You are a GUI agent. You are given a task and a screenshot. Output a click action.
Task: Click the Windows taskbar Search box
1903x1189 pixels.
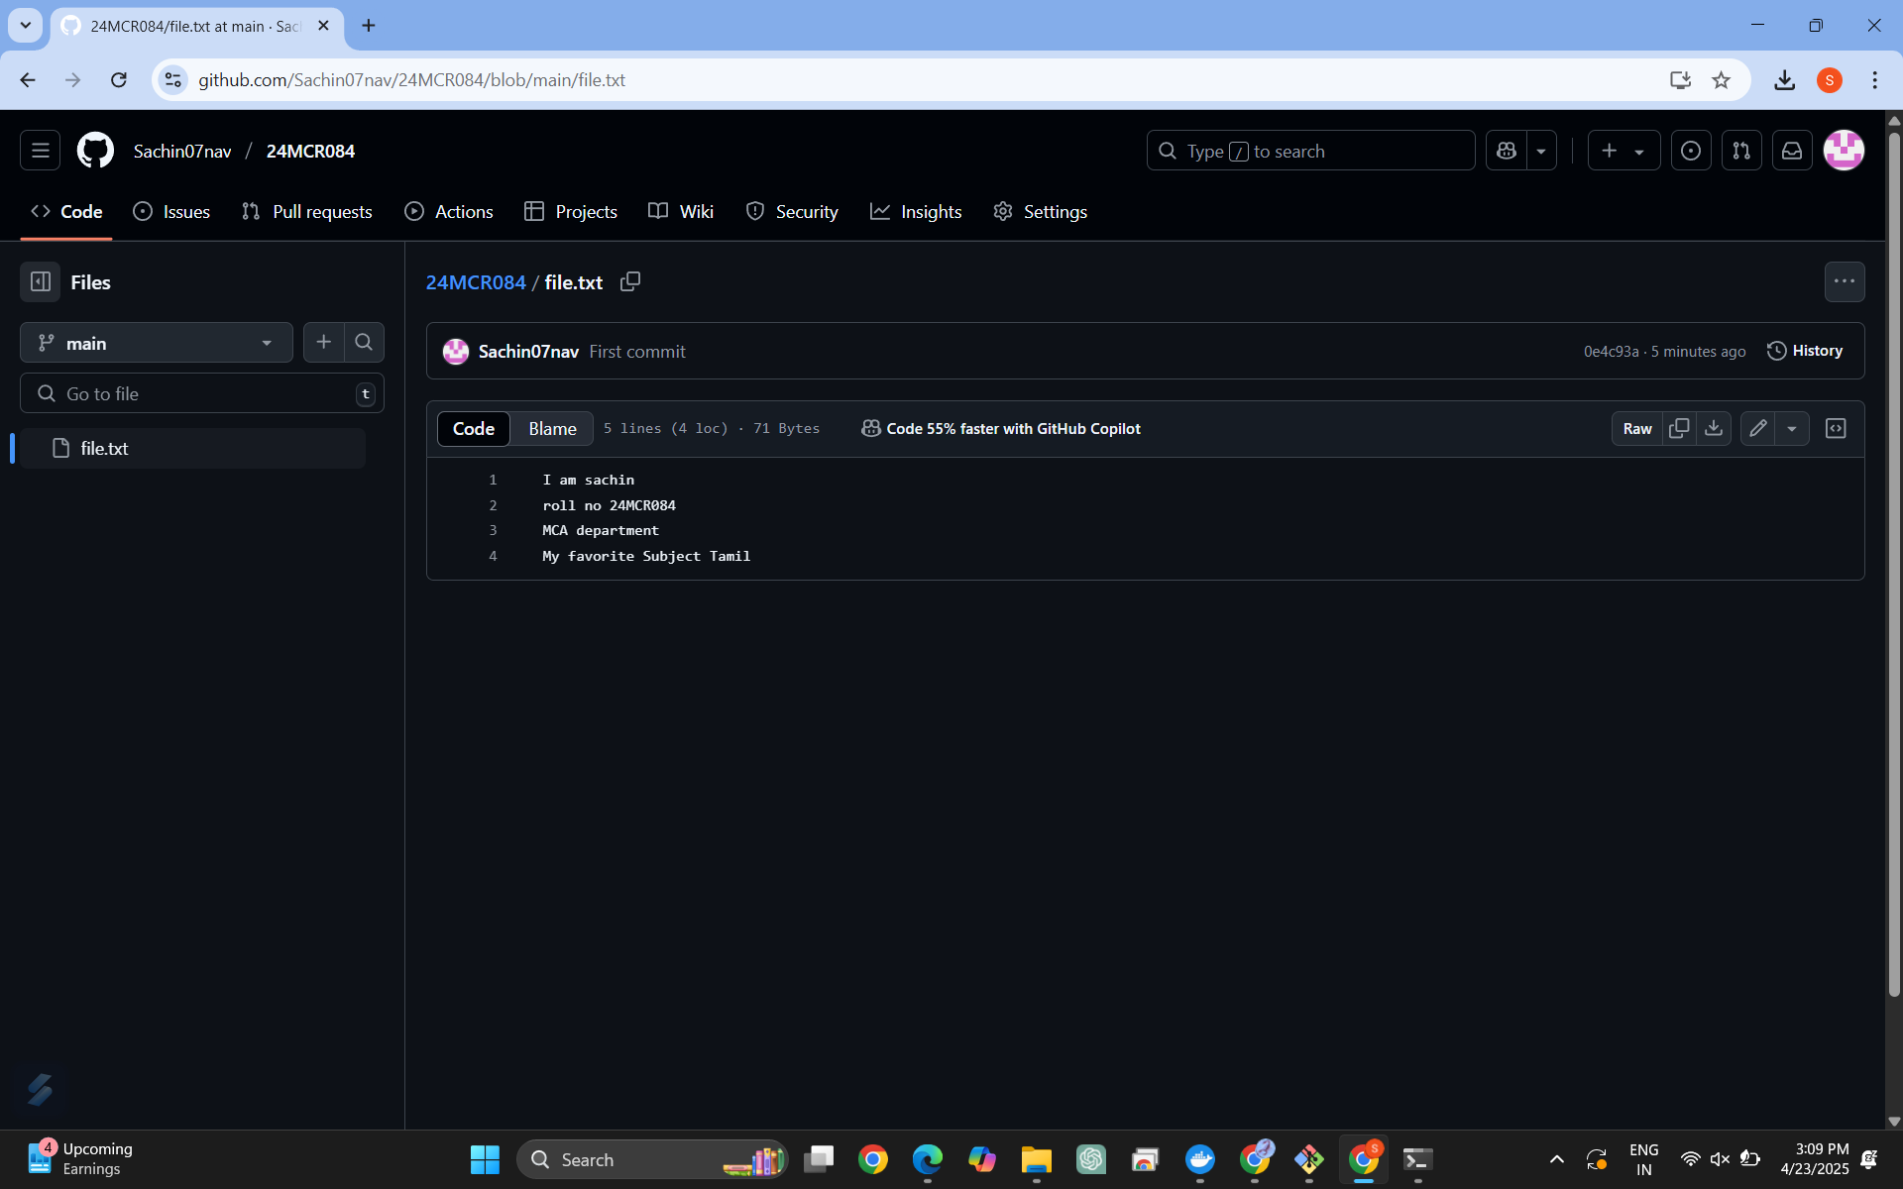point(652,1159)
